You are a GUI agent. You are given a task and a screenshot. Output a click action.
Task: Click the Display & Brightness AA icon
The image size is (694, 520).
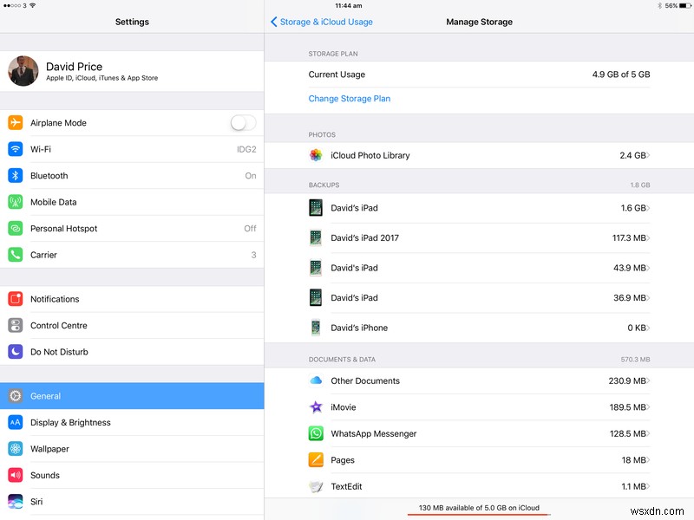coord(16,422)
